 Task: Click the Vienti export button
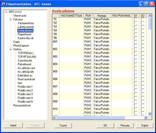[13, 126]
